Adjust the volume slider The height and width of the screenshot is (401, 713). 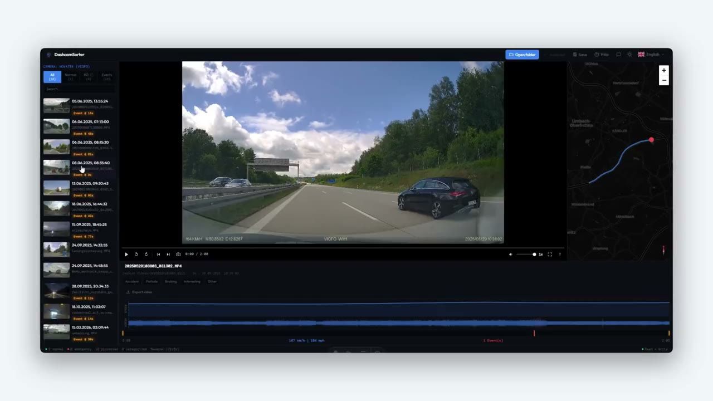(526, 254)
